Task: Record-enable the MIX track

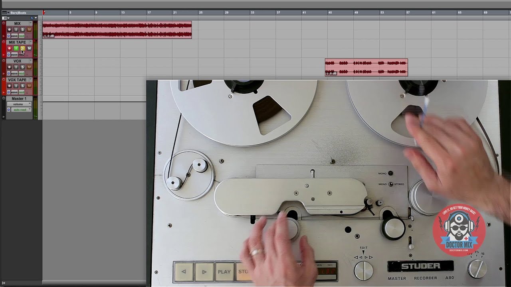Action: coord(9,29)
